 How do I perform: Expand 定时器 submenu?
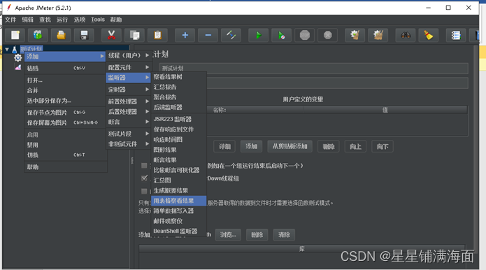click(129, 90)
